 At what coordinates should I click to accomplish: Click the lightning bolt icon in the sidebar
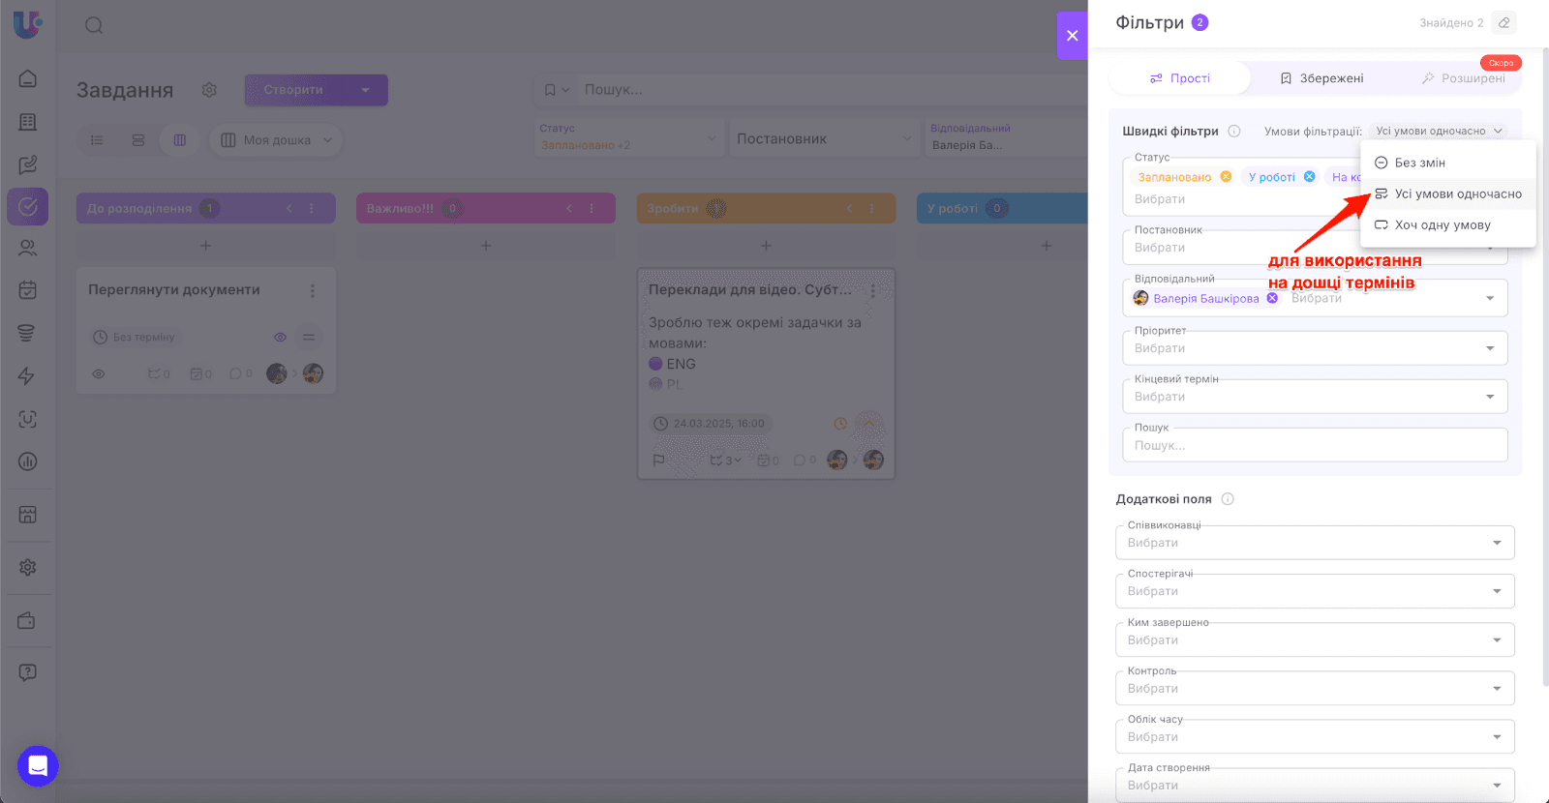(x=28, y=375)
